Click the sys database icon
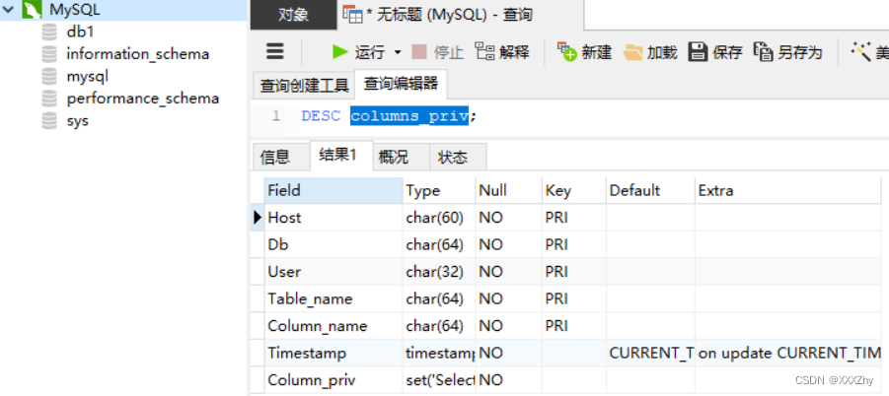Viewport: 889px width, 396px height. pos(49,120)
